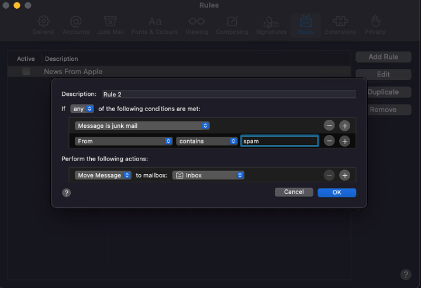Screen dimensions: 421x288
Task: Click OK to save the rule
Action: (x=337, y=192)
